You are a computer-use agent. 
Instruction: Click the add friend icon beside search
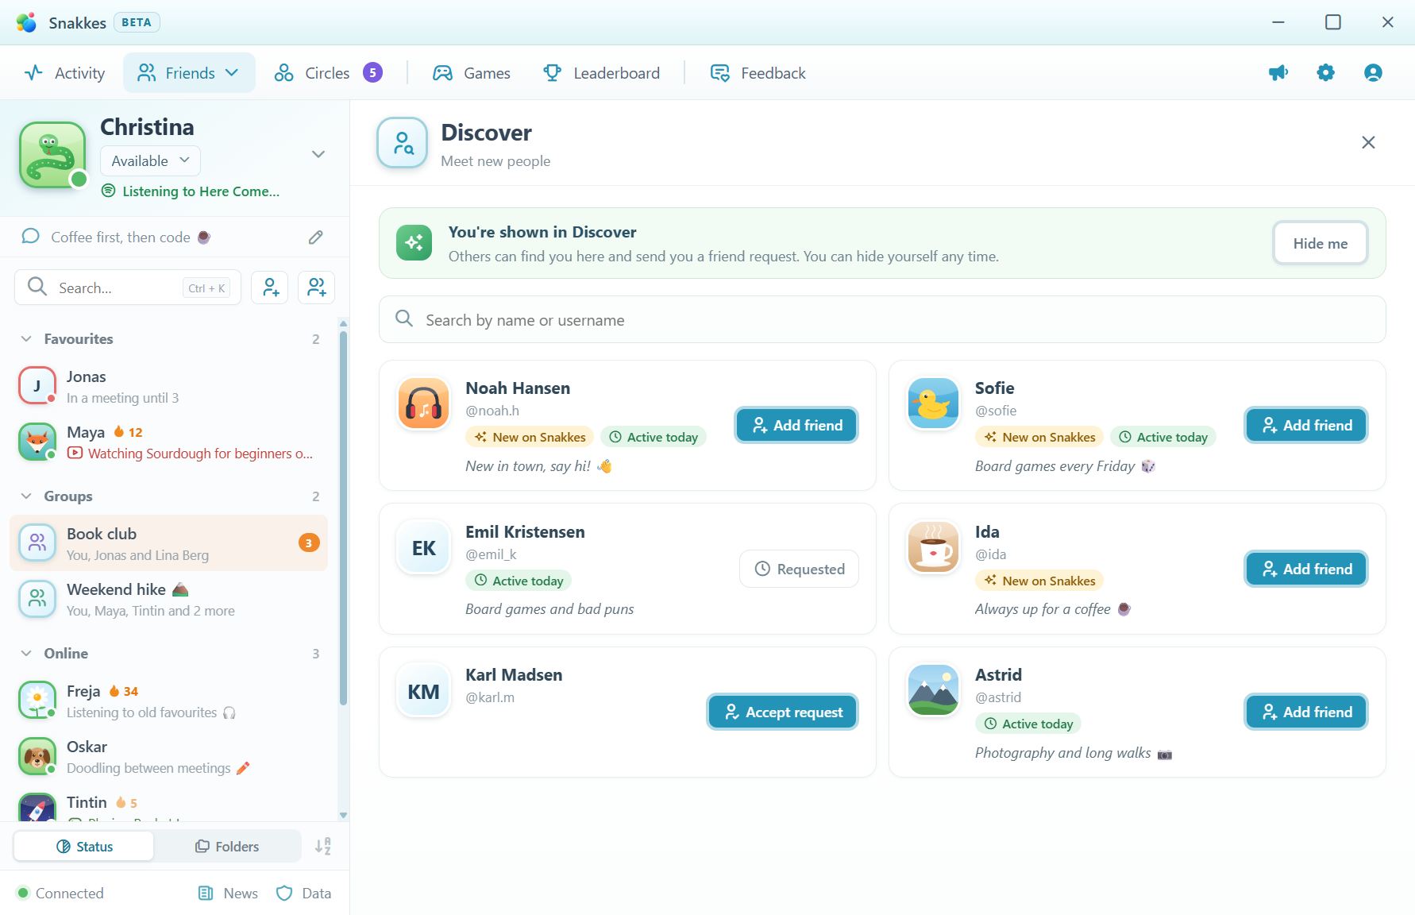[x=270, y=288]
